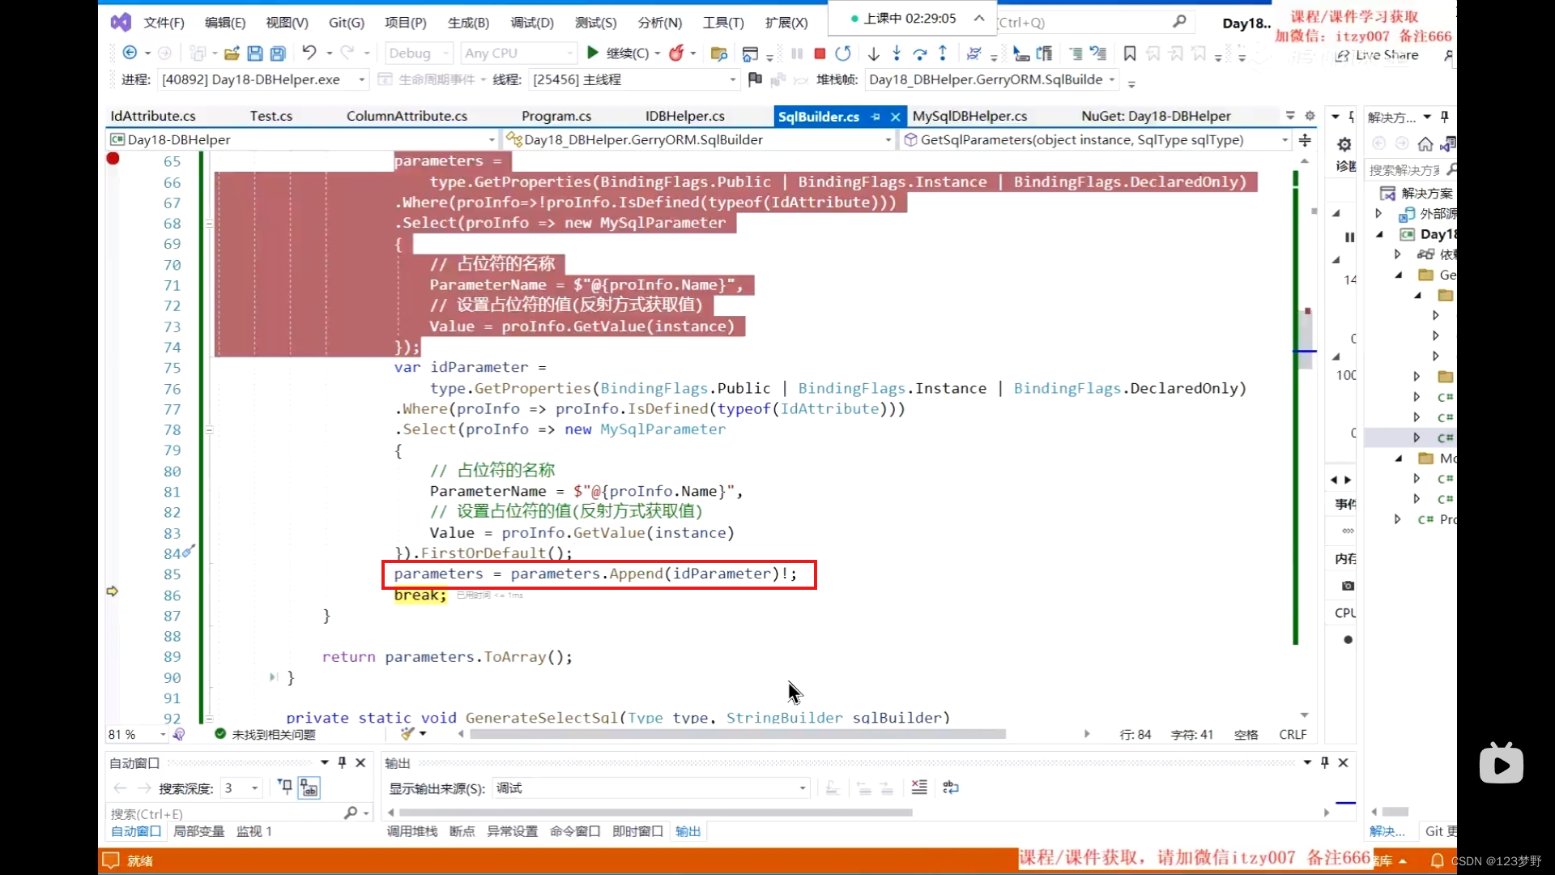Click the Show Next Statement arrow icon

tap(873, 53)
